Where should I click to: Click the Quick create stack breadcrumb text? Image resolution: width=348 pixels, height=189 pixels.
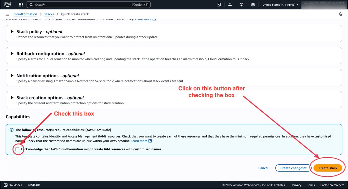75,14
